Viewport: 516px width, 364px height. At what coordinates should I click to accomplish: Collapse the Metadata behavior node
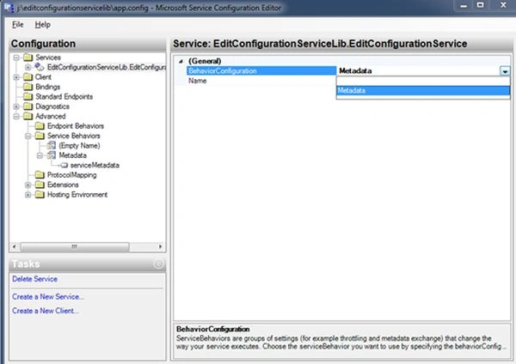(40, 155)
